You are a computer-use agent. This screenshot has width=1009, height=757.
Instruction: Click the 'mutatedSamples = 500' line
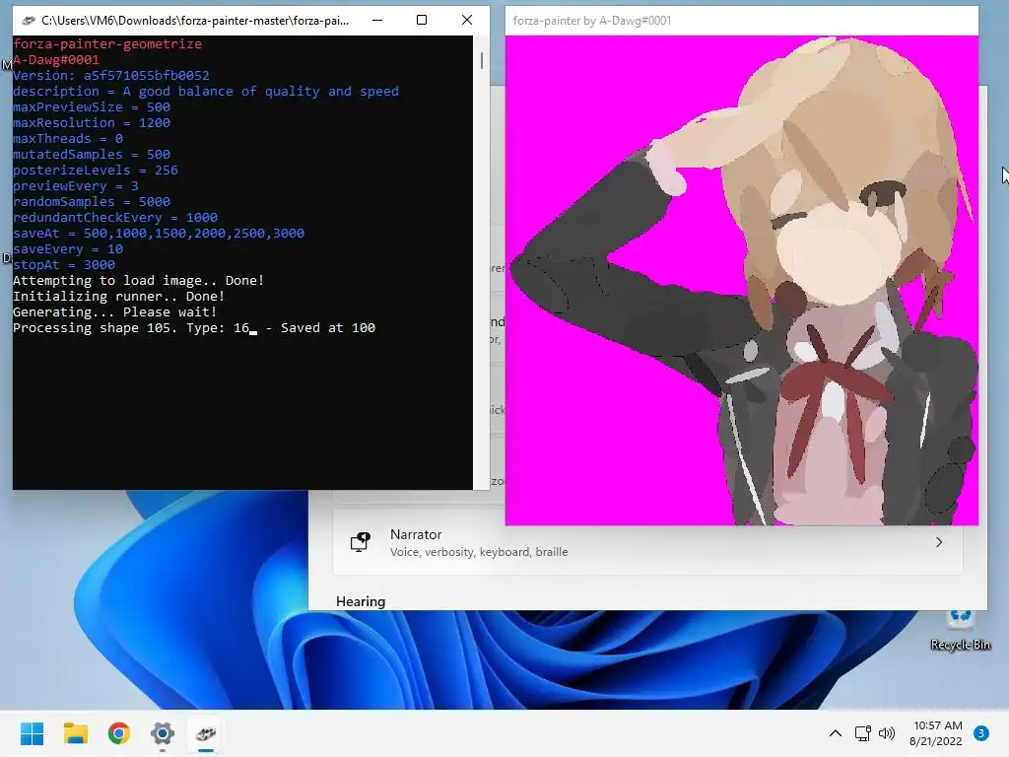(x=92, y=155)
